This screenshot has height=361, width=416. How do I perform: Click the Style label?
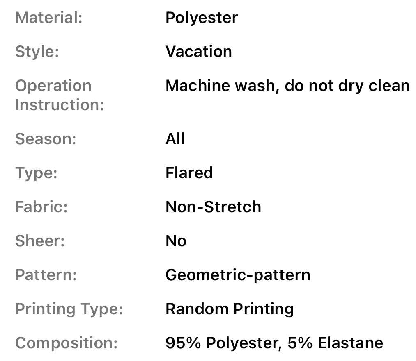37,52
